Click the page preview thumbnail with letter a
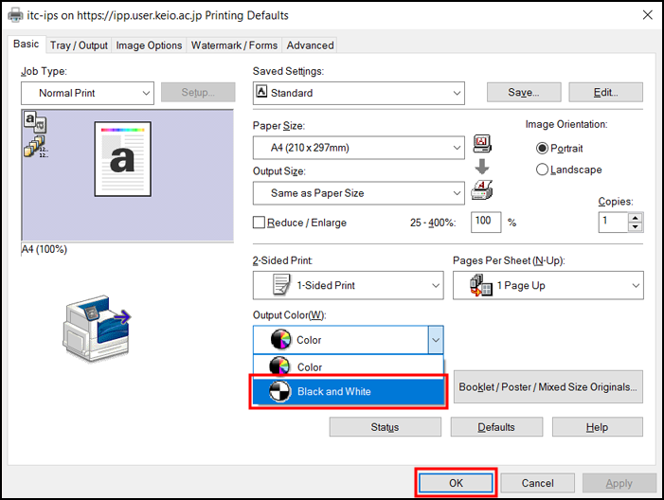664x500 pixels. tap(123, 159)
